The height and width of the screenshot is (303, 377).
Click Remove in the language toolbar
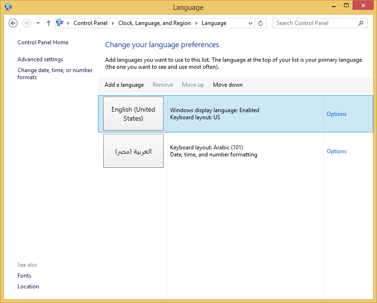163,85
